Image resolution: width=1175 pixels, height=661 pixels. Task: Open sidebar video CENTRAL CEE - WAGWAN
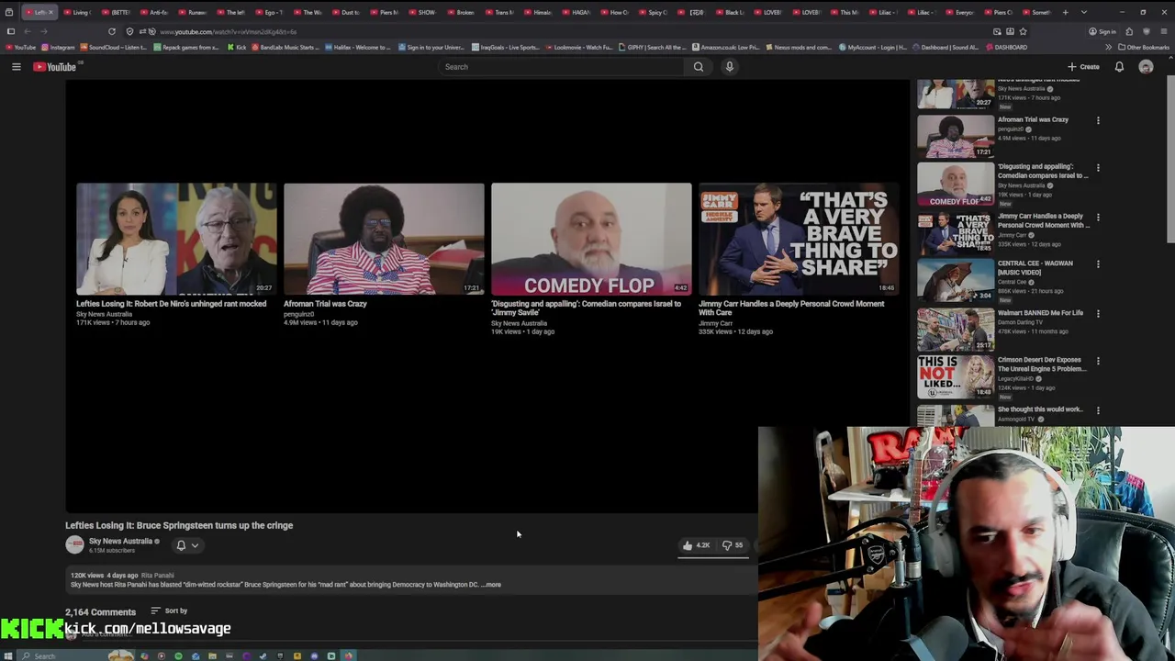tap(1035, 268)
